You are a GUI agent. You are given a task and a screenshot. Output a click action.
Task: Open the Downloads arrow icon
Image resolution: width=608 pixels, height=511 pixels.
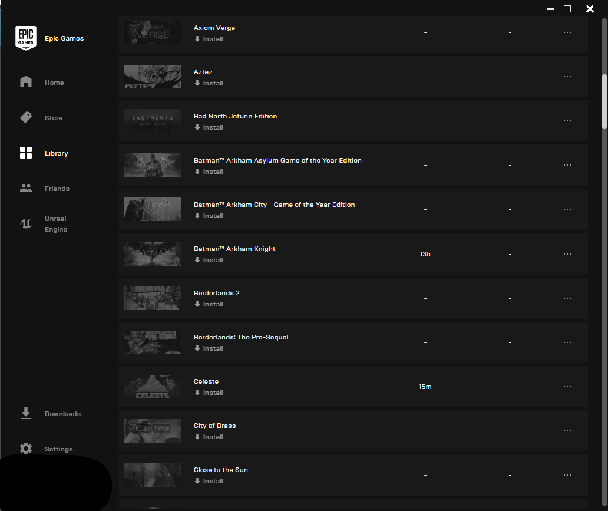pyautogui.click(x=26, y=413)
